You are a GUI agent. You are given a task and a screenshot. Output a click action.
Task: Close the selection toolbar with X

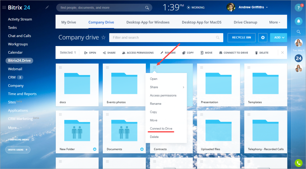[x=282, y=53]
